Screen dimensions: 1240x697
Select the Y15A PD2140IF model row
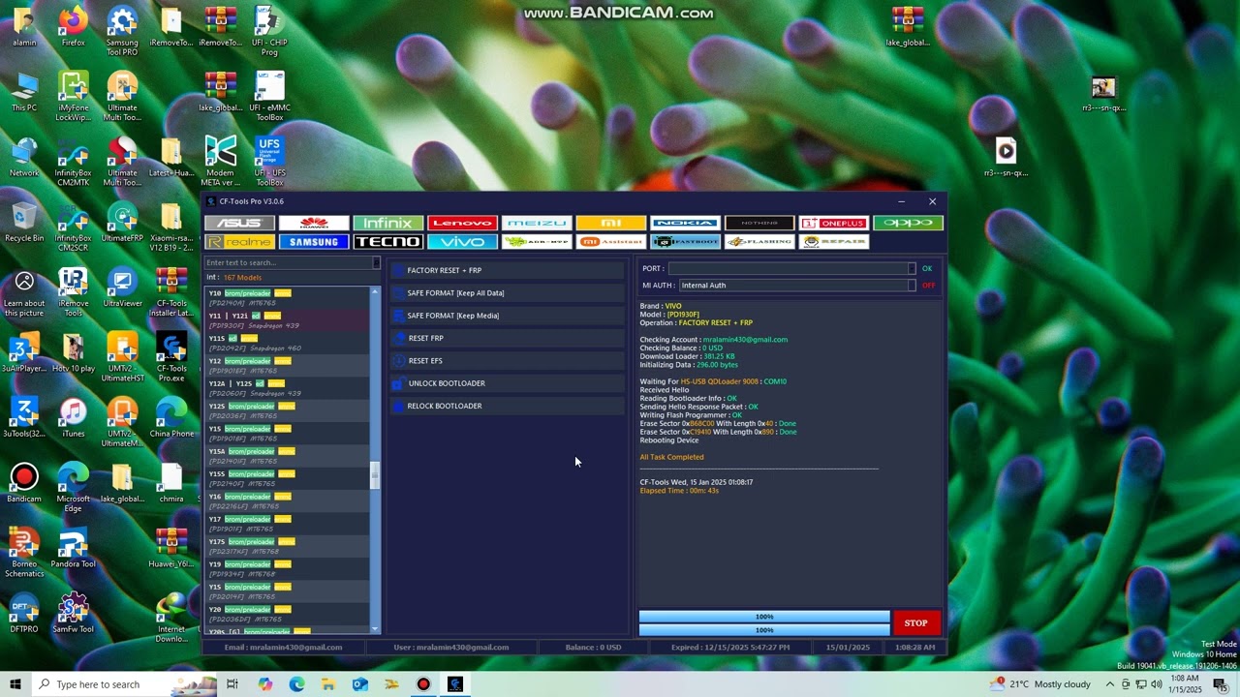point(288,456)
